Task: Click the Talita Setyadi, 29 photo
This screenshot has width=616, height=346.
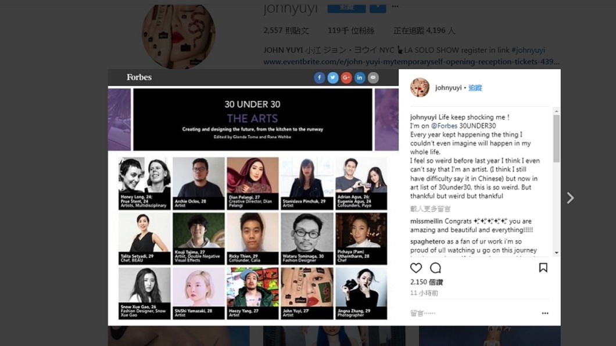Action: (145, 239)
